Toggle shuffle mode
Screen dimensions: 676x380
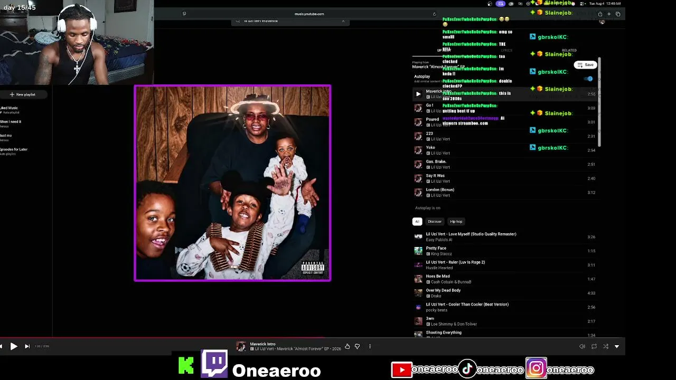pos(605,346)
